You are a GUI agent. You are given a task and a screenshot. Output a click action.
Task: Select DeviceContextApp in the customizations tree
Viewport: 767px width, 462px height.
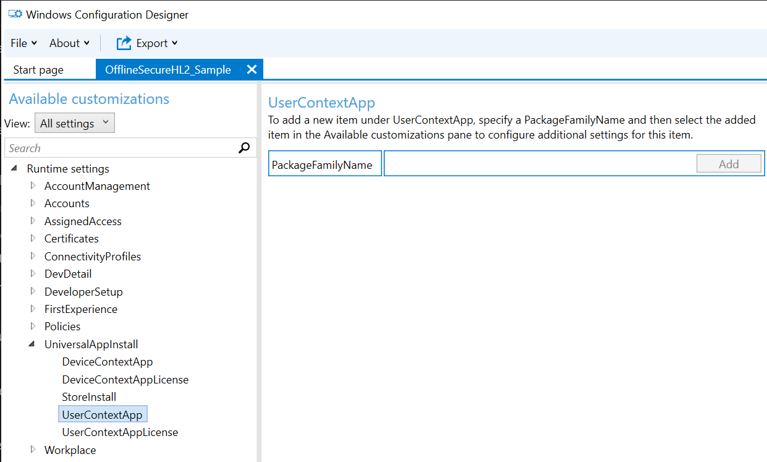point(107,361)
